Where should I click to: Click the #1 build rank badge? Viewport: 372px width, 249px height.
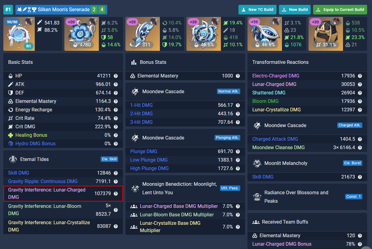tap(8, 10)
